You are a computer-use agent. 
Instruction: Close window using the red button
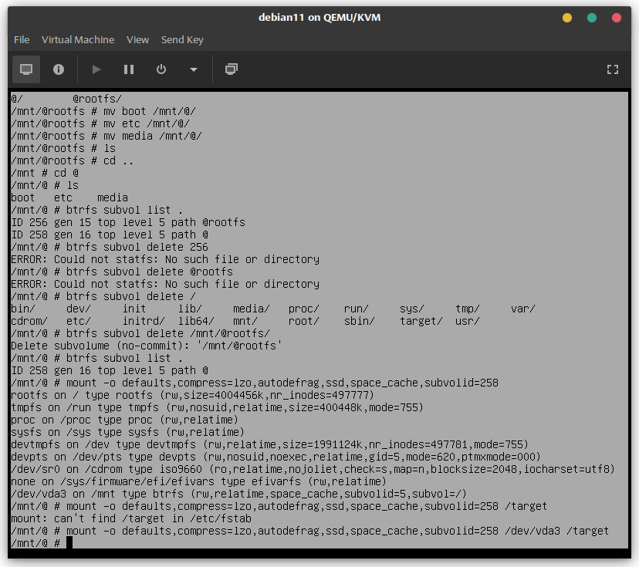coord(616,18)
